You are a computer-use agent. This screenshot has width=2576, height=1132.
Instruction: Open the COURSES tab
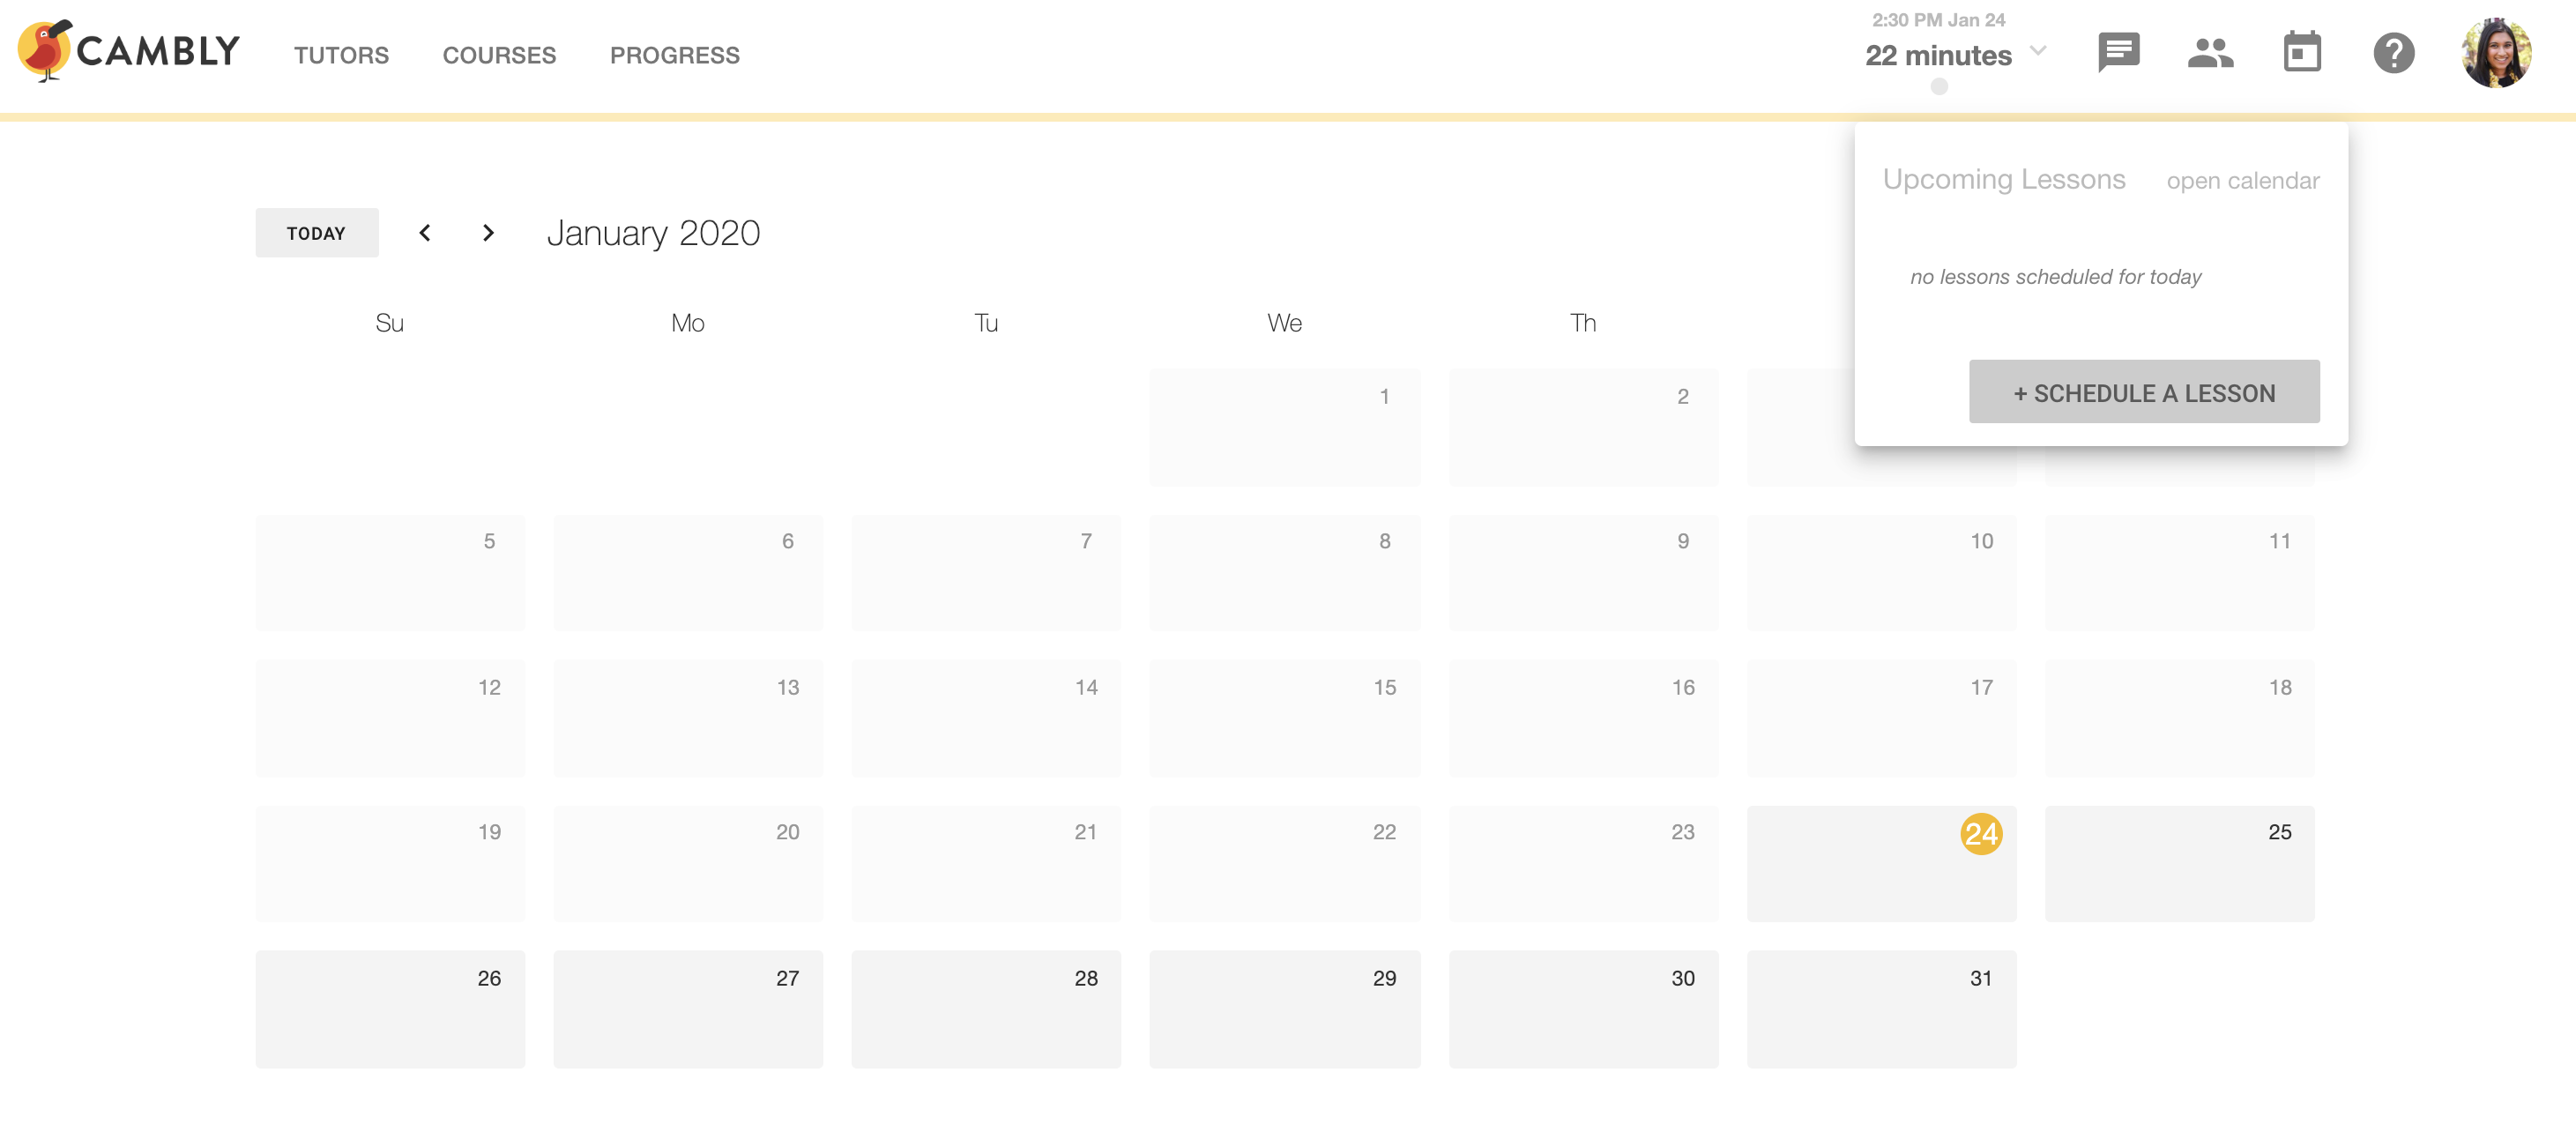pyautogui.click(x=499, y=55)
